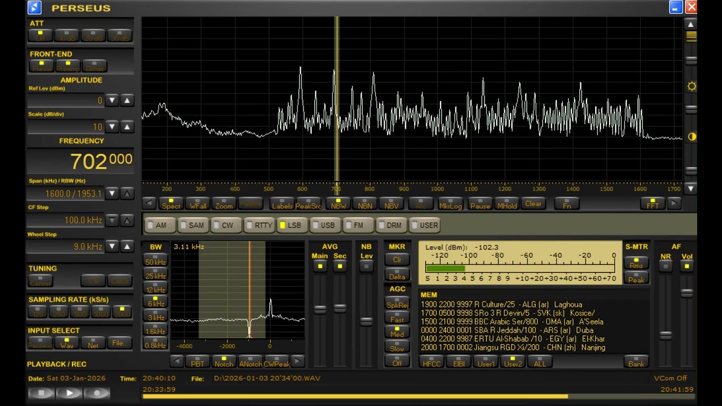Increase the Ref Lev value with the up arrow
This screenshot has width=722, height=406.
pos(127,100)
